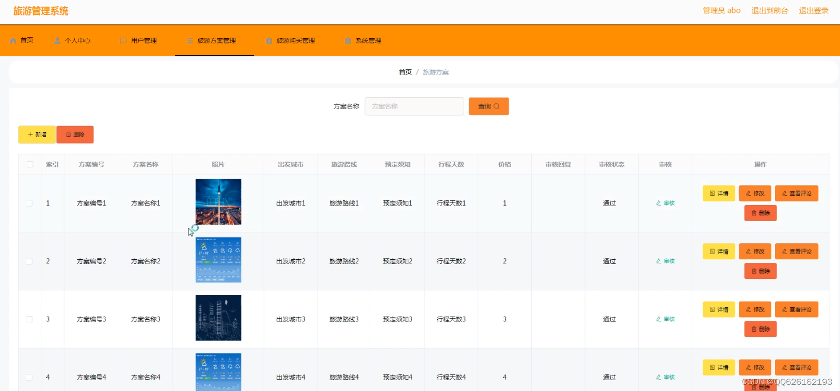Click the 旅游路线2 cell
This screenshot has width=840, height=391.
pos(344,261)
